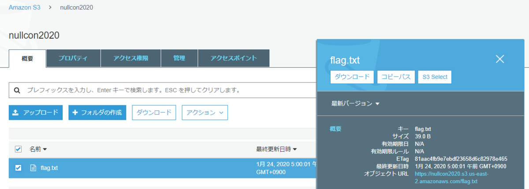The width and height of the screenshot is (529, 189).
Task: Click the flag.txt file document icon
Action: tap(33, 167)
